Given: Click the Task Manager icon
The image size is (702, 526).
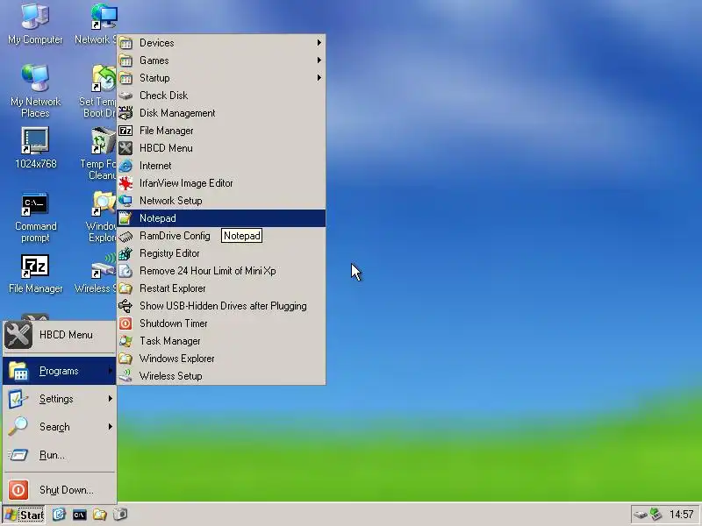Looking at the screenshot, I should (x=125, y=341).
